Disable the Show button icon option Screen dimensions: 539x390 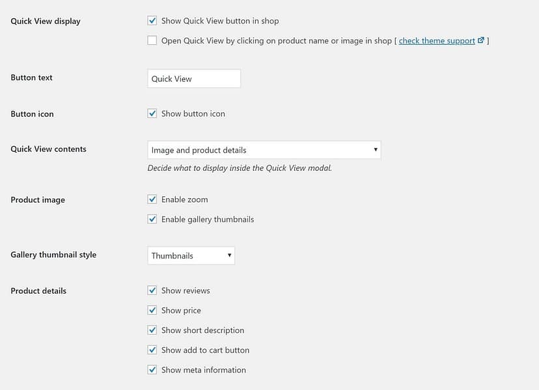tap(152, 113)
